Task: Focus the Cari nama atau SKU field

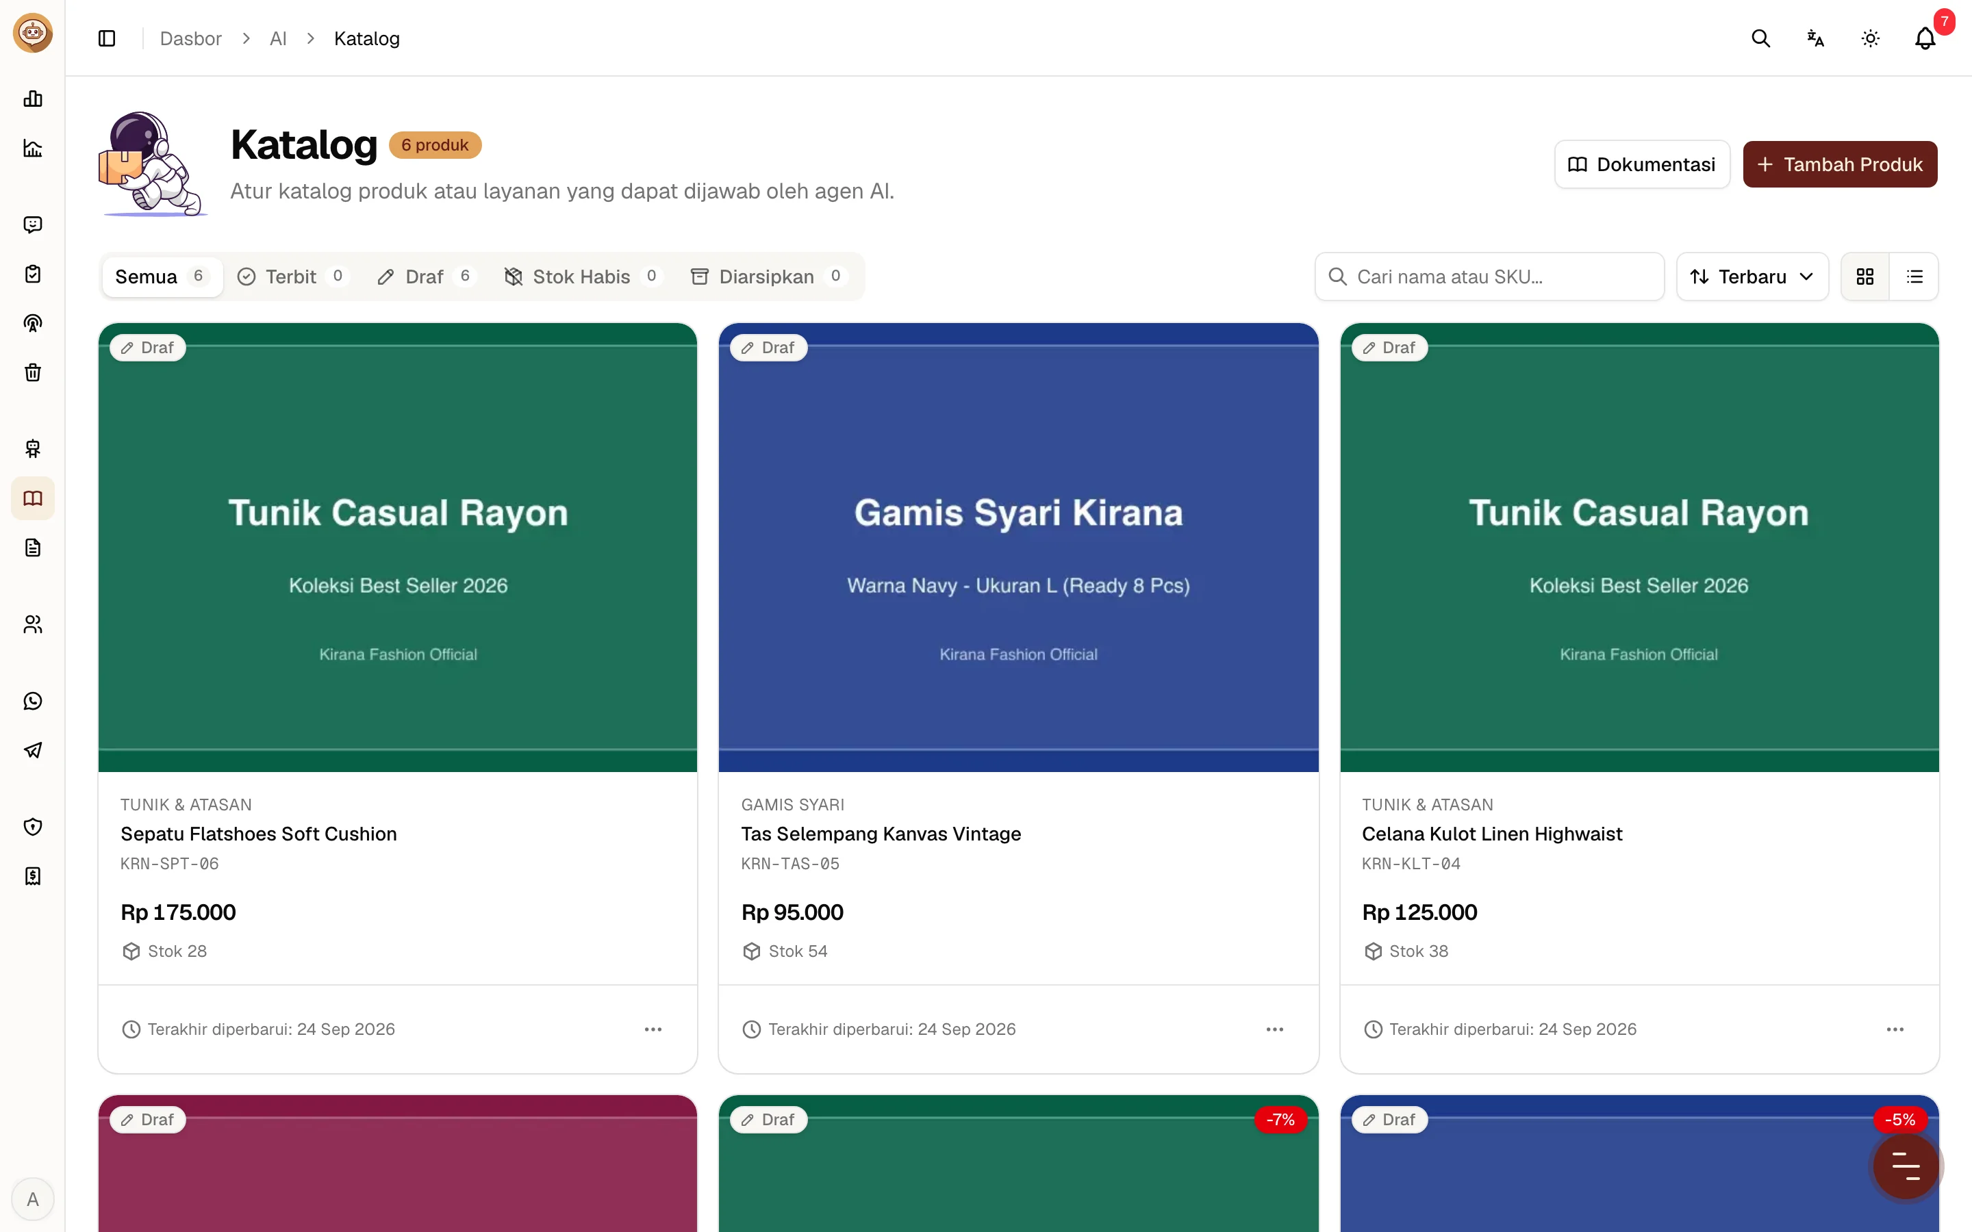Action: click(x=1489, y=277)
